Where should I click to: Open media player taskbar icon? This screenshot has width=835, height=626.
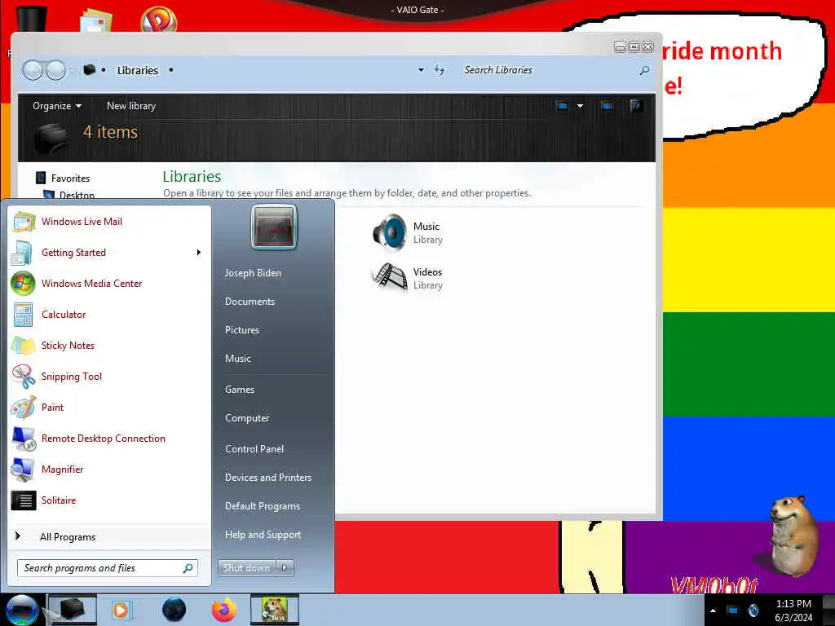pyautogui.click(x=121, y=610)
